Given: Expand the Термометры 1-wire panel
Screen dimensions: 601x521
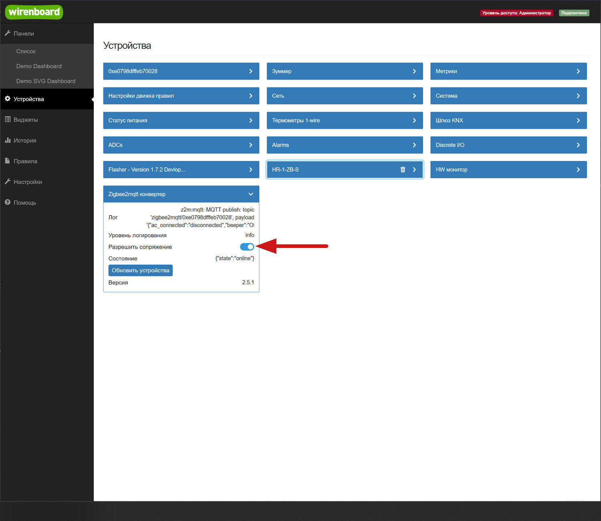Looking at the screenshot, I should pyautogui.click(x=414, y=120).
